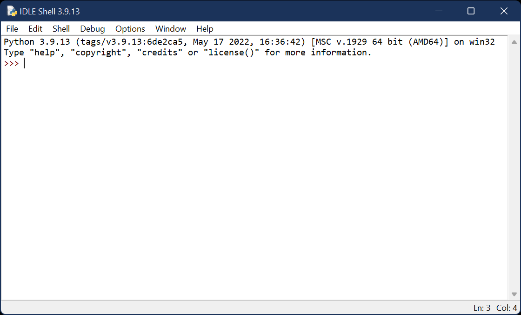Click the IDLE Python icon in title bar
This screenshot has width=521, height=315.
click(x=12, y=11)
